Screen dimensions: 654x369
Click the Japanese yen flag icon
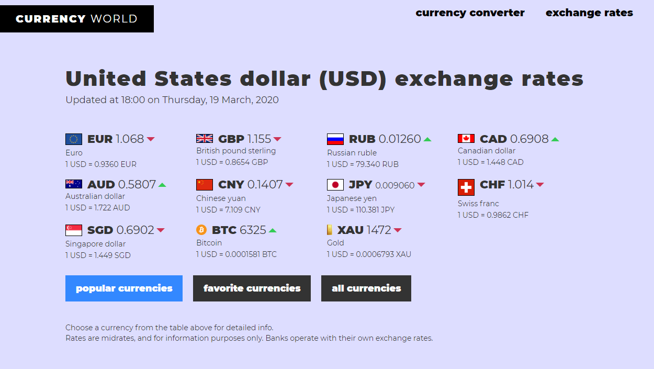335,184
